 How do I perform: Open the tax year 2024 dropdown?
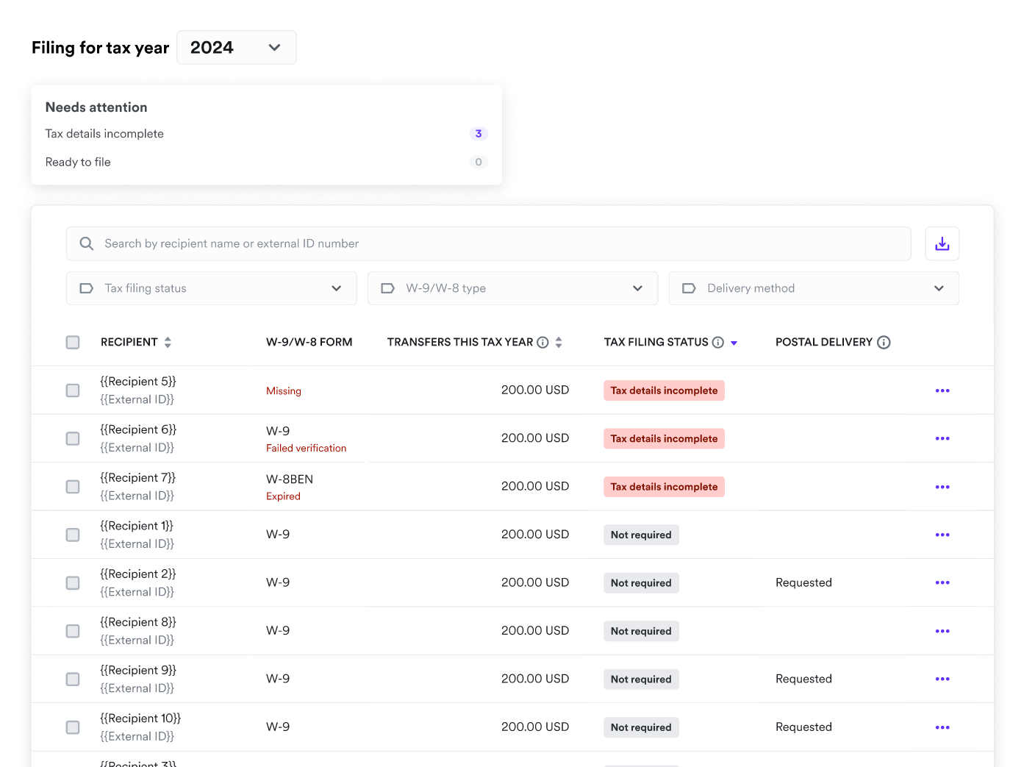(236, 47)
